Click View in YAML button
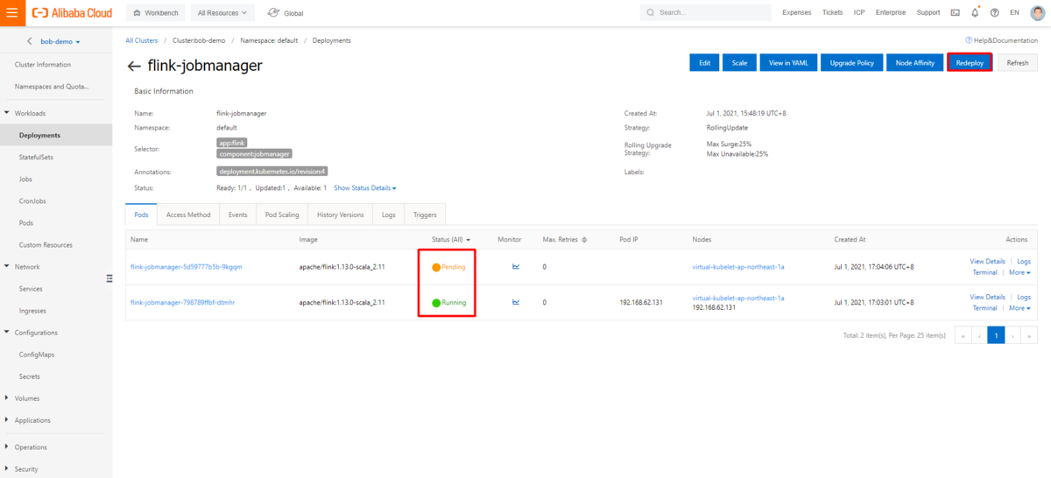The height and width of the screenshot is (478, 1051). (788, 63)
